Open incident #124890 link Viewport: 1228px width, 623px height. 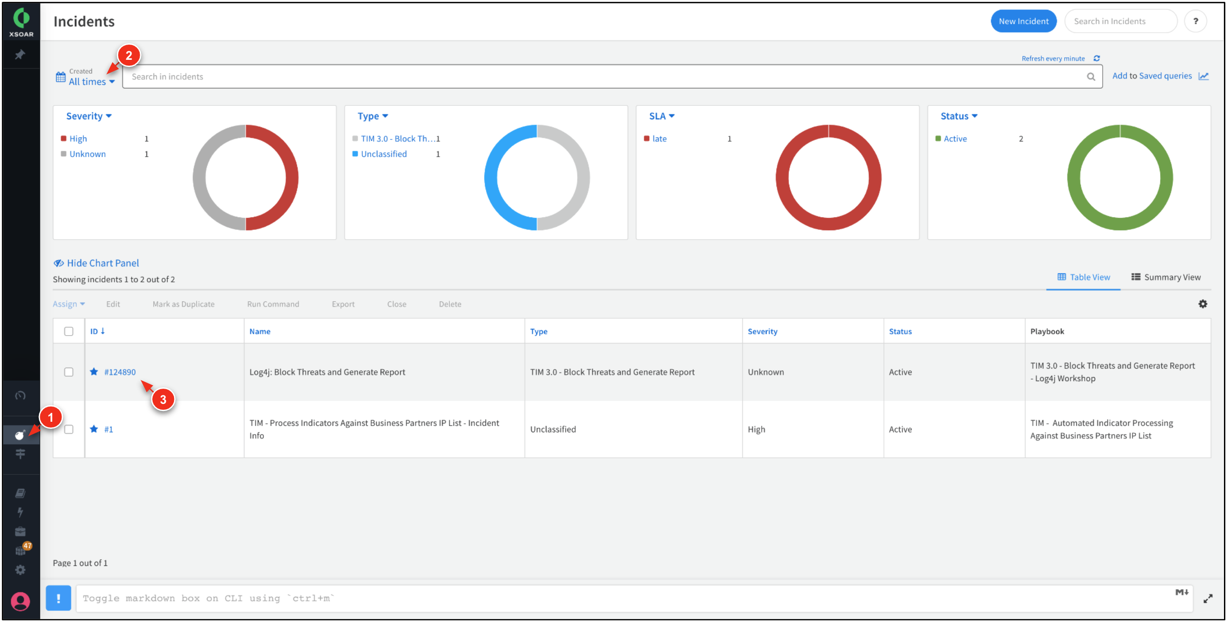120,372
